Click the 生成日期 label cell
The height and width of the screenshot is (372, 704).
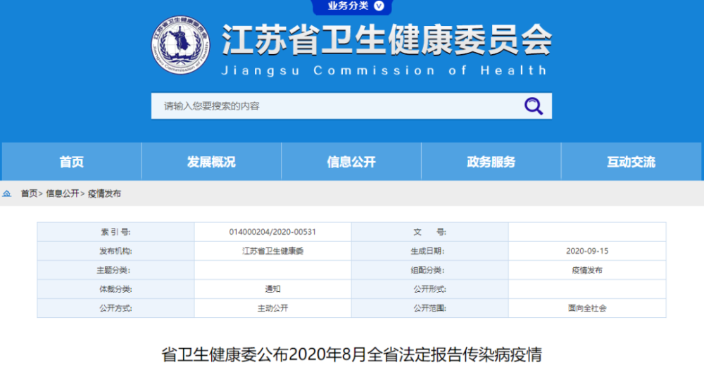(429, 251)
